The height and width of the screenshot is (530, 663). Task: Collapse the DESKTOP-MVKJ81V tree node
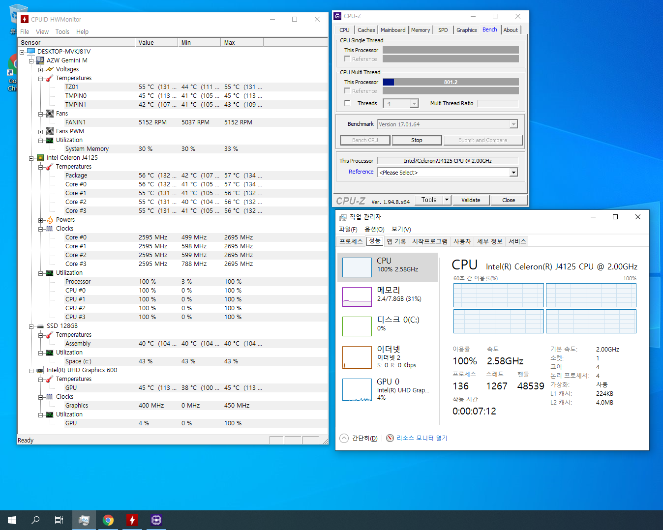coord(22,52)
